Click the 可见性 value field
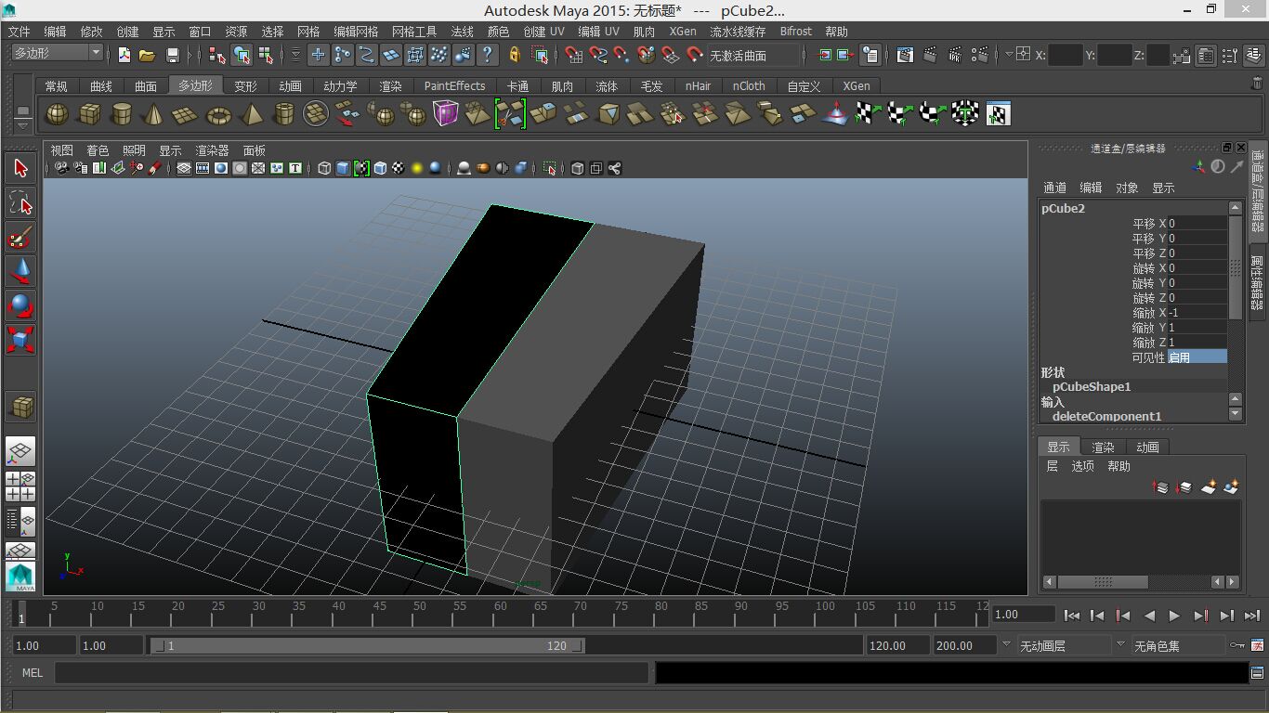This screenshot has width=1269, height=713. click(x=1197, y=357)
